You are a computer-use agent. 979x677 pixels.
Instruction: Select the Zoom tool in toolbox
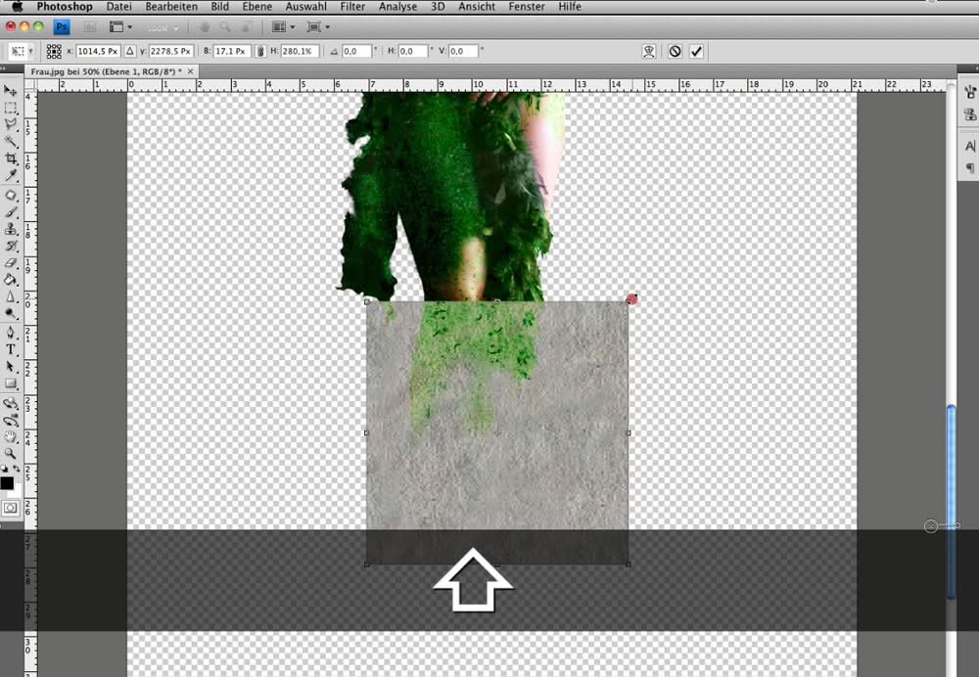click(x=10, y=454)
